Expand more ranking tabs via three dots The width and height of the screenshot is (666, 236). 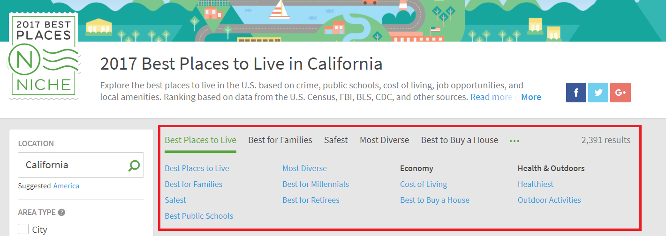pos(515,140)
